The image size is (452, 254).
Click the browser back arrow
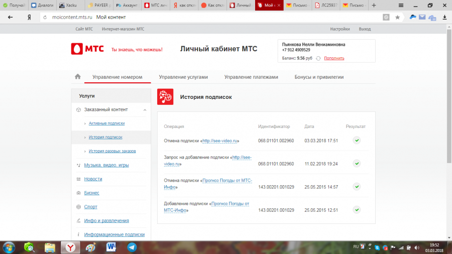11,17
